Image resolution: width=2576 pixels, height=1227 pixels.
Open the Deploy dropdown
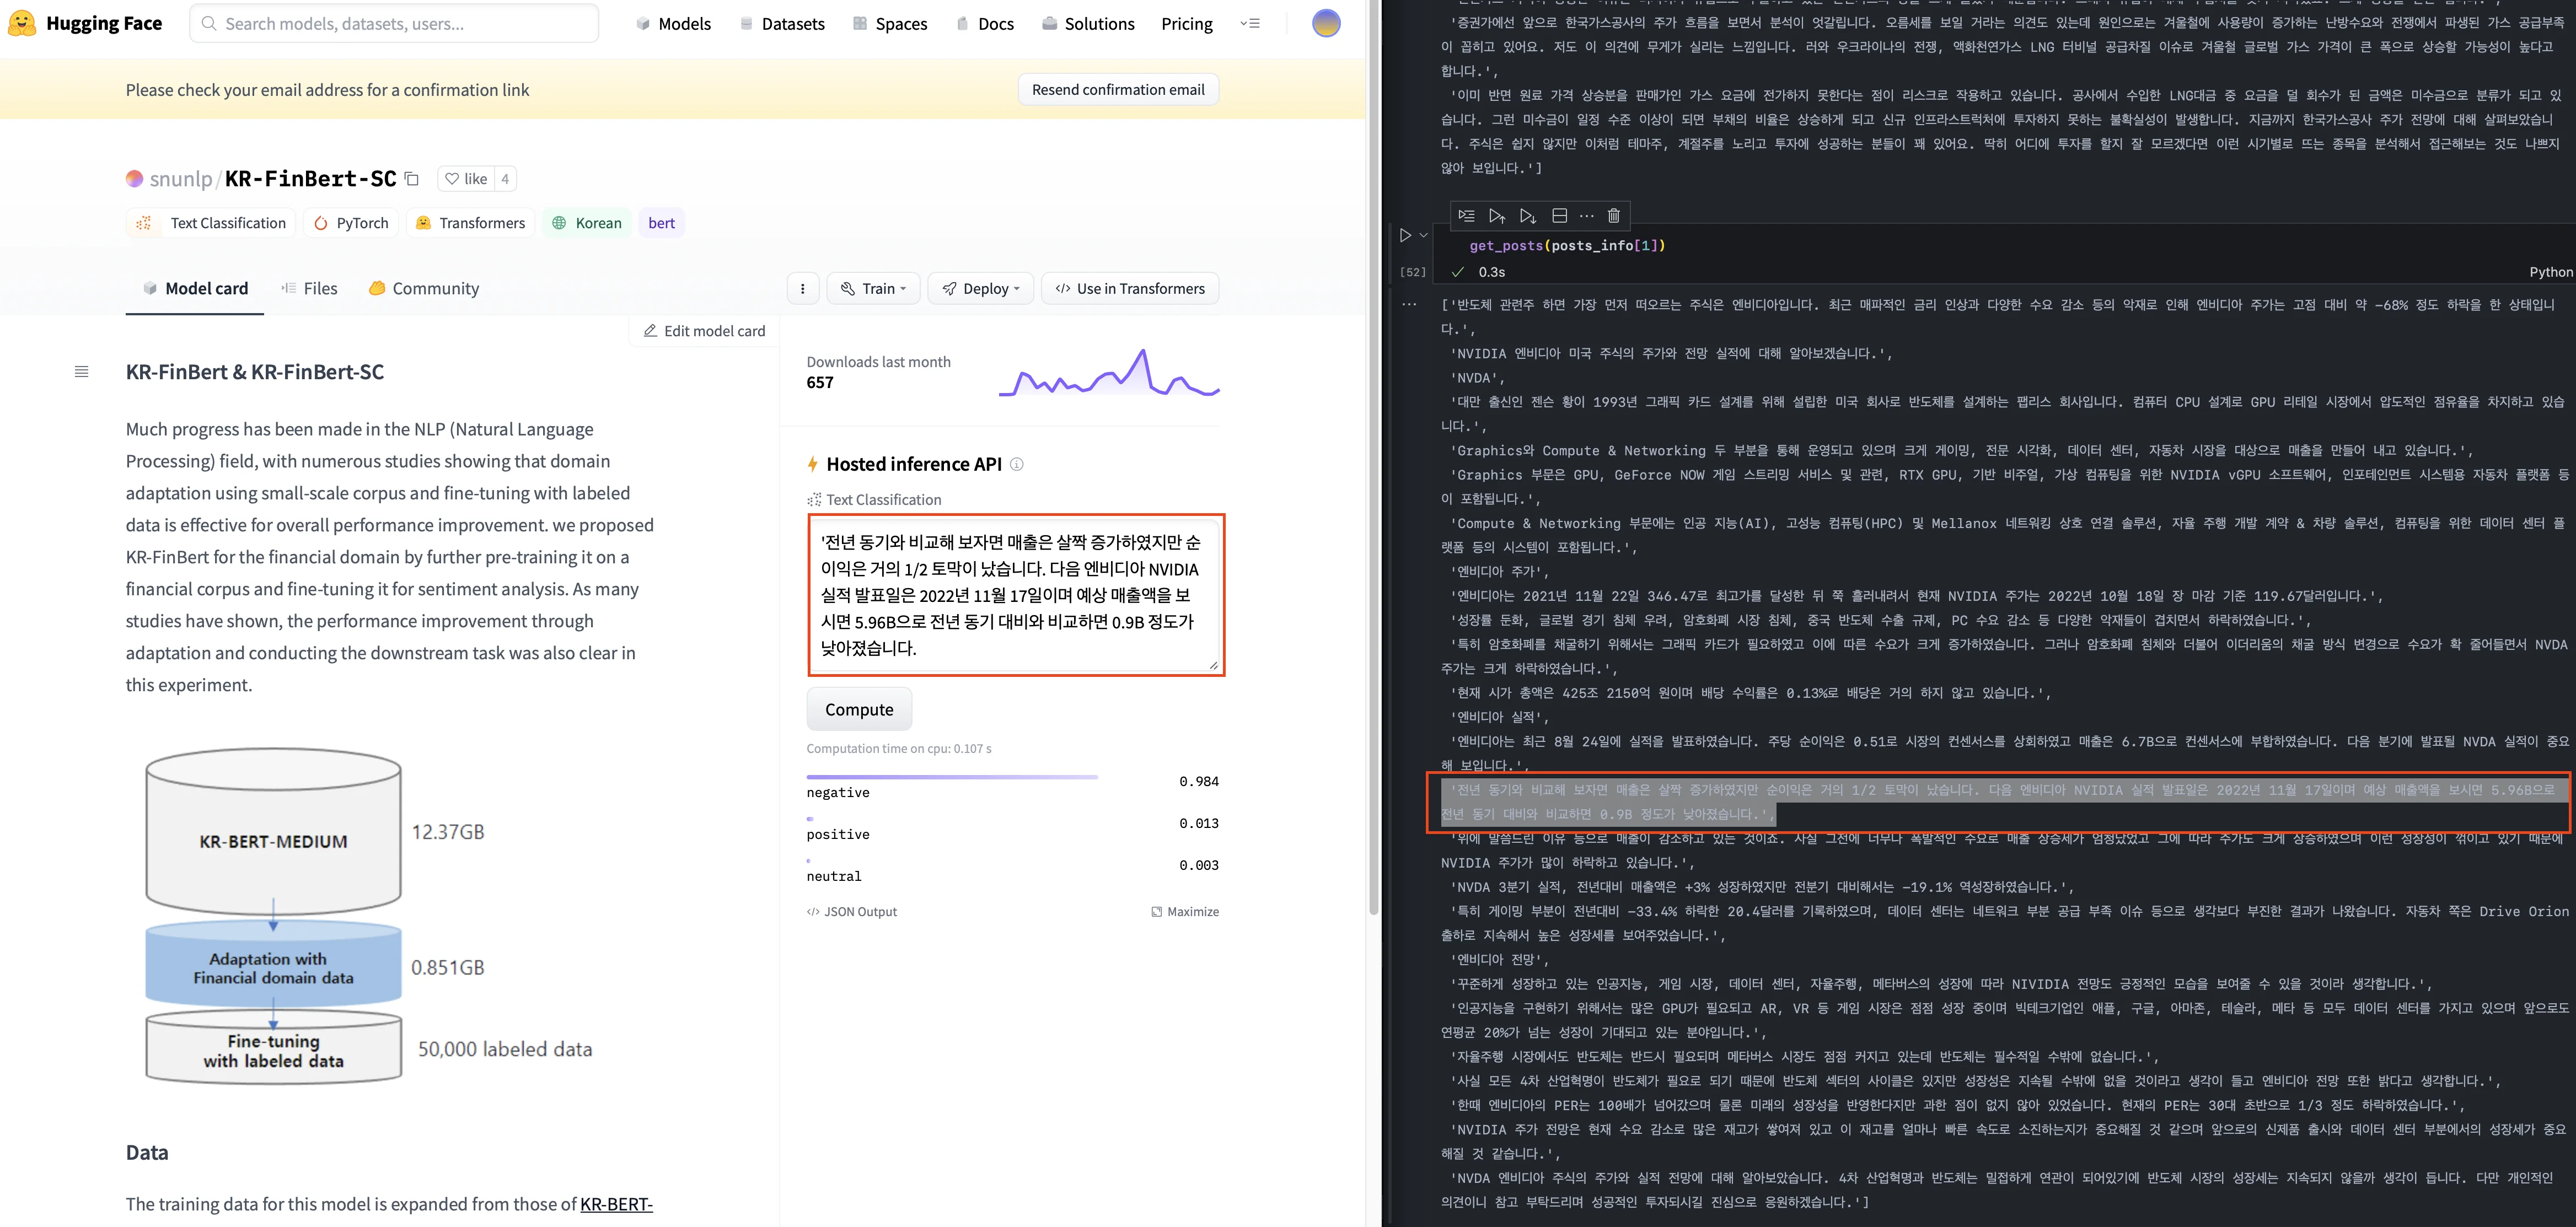coord(980,289)
